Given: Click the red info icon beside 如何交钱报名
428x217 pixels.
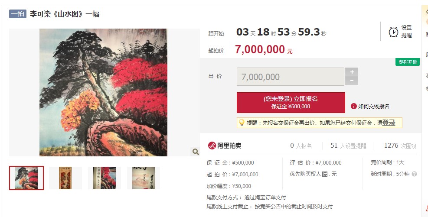Looking at the screenshot, I should 353,106.
